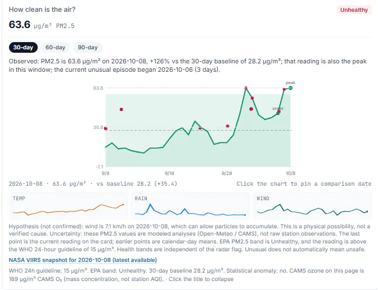Switch to the 90-day range
The height and width of the screenshot is (290, 378).
point(88,47)
